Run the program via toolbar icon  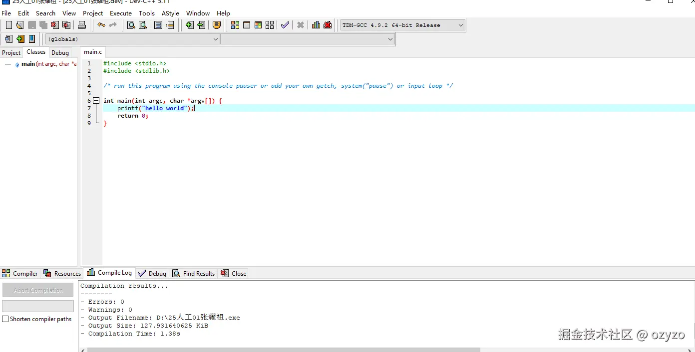[247, 25]
